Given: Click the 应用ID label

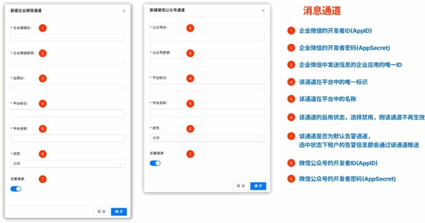Looking at the screenshot, I should click(x=19, y=78).
